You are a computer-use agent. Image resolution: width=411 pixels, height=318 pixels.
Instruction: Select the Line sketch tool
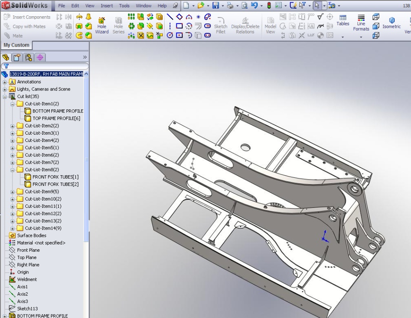click(x=170, y=17)
